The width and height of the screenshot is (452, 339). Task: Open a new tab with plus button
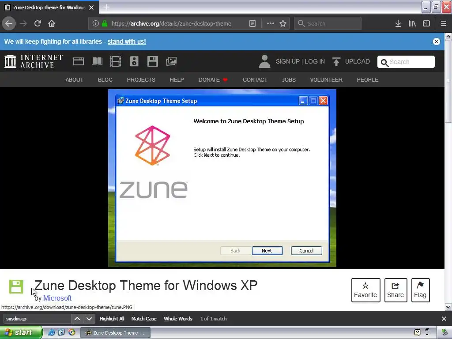106,7
